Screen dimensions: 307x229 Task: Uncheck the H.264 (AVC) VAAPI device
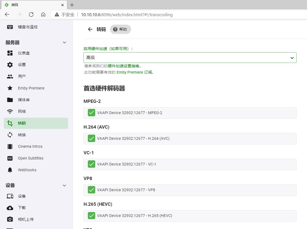[x=91, y=138]
